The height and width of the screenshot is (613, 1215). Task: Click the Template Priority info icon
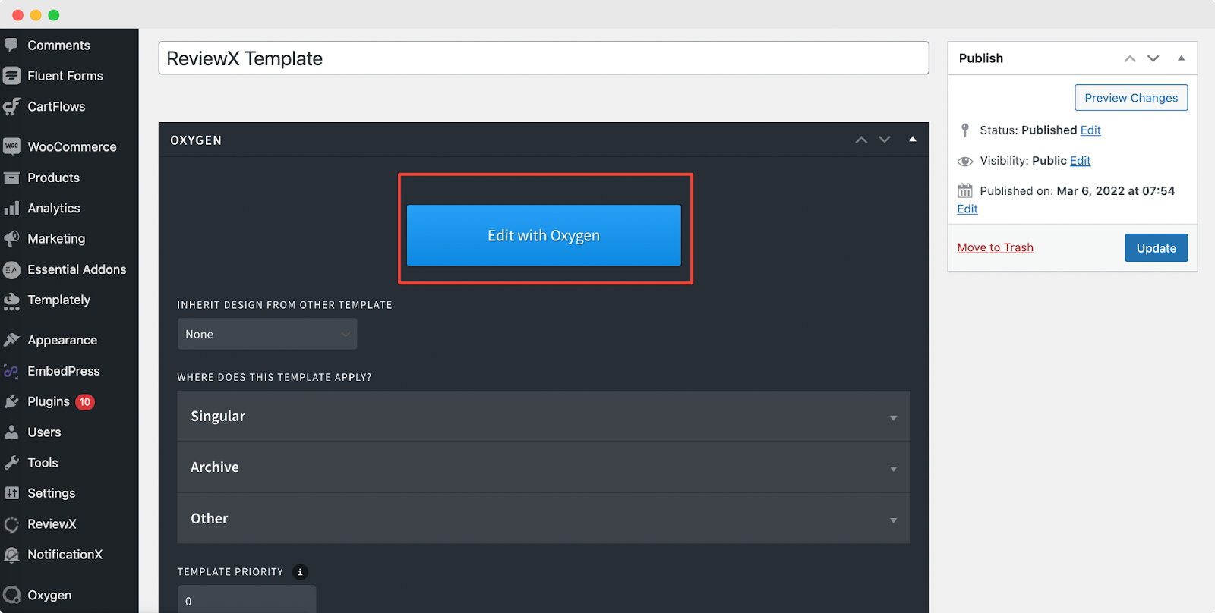pyautogui.click(x=300, y=572)
